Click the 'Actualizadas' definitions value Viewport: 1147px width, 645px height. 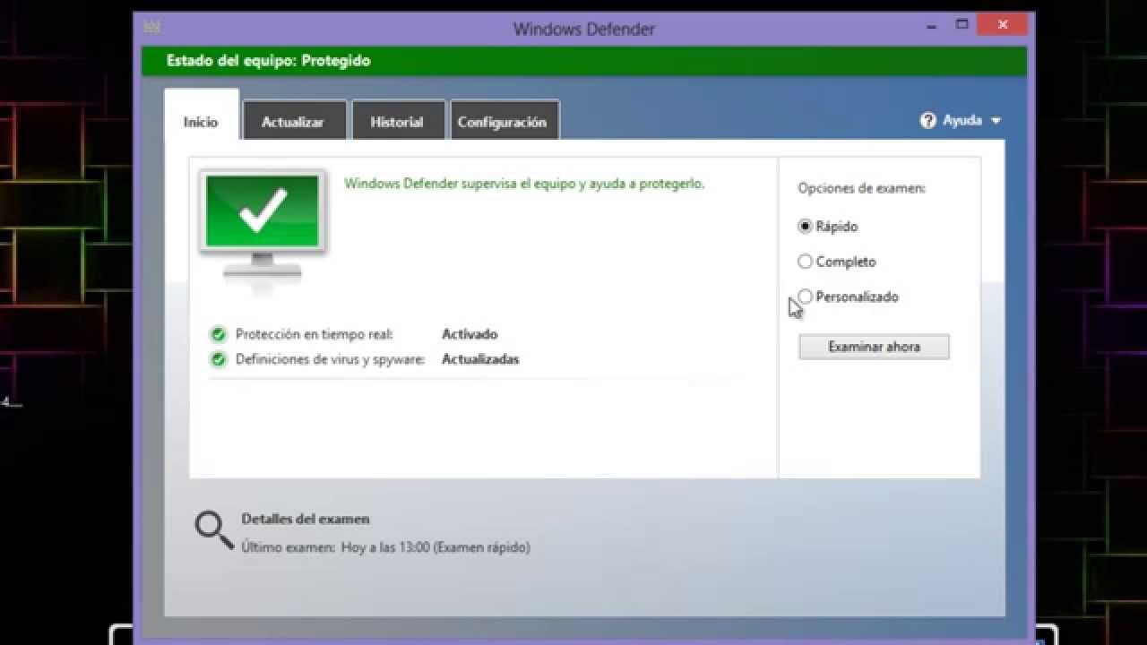(x=480, y=359)
